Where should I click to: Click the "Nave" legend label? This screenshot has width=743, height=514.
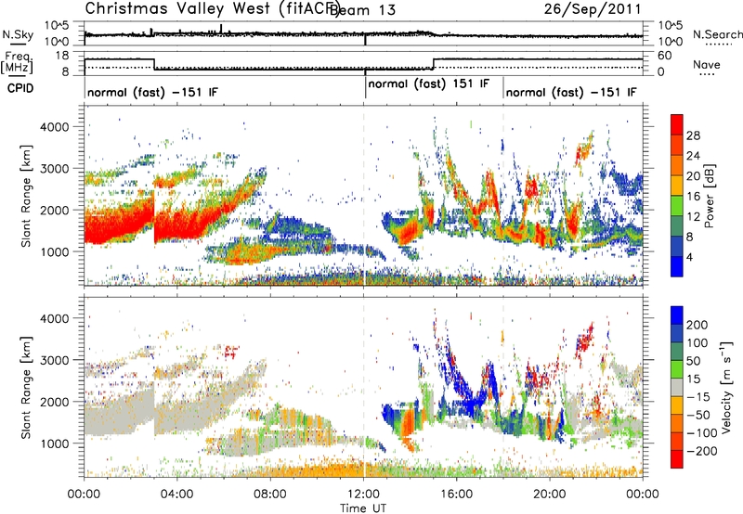click(x=707, y=64)
